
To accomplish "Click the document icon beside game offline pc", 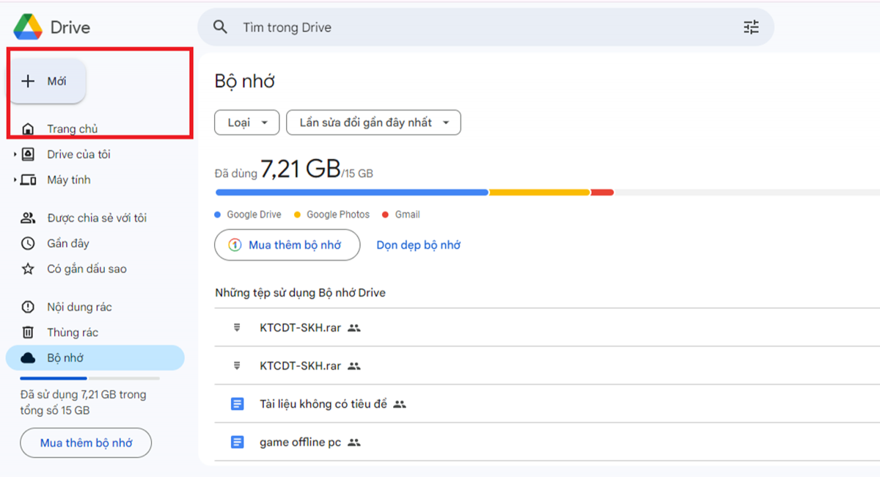I will tap(237, 442).
